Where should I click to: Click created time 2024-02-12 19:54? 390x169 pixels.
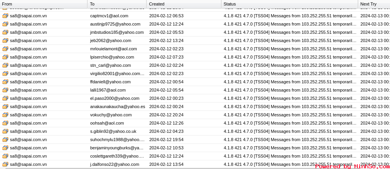[166, 140]
